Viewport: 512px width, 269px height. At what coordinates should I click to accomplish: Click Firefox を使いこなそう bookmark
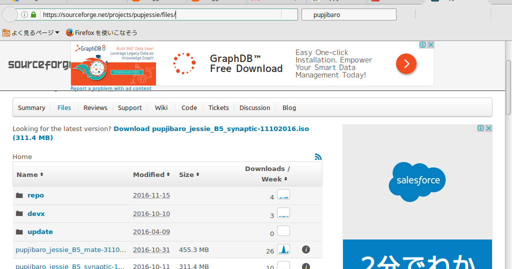tap(106, 32)
